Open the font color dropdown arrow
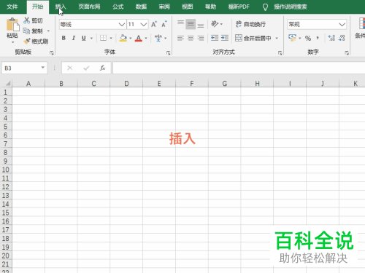The image size is (365, 273). [x=146, y=38]
